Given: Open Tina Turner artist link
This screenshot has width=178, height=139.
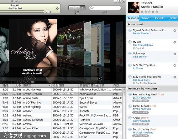Looking at the screenshot, I should pos(140,57).
